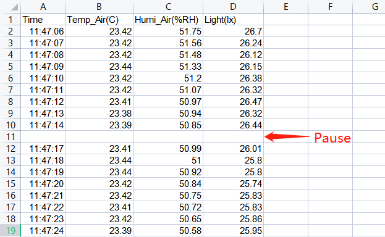
Task: Select row 1 header
Action: (11, 19)
